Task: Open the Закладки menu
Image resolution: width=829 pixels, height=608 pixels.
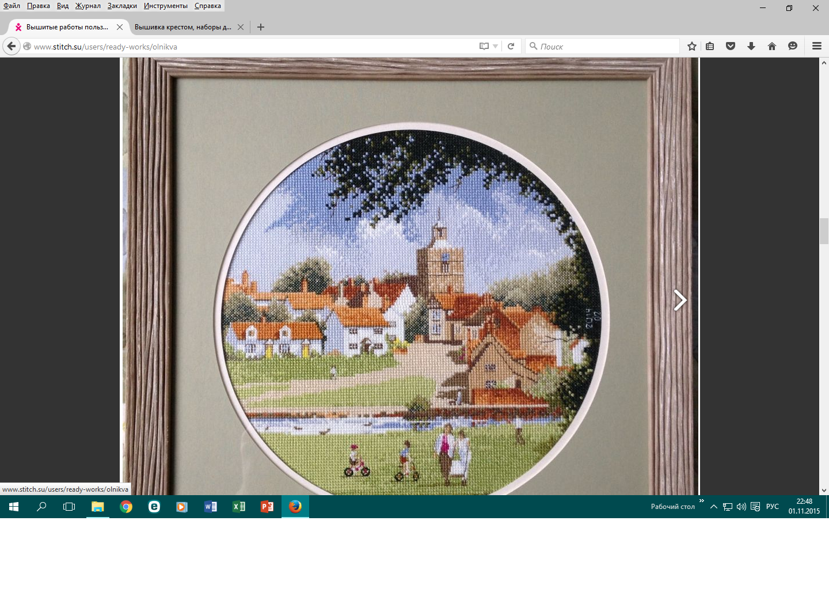Action: pos(122,6)
